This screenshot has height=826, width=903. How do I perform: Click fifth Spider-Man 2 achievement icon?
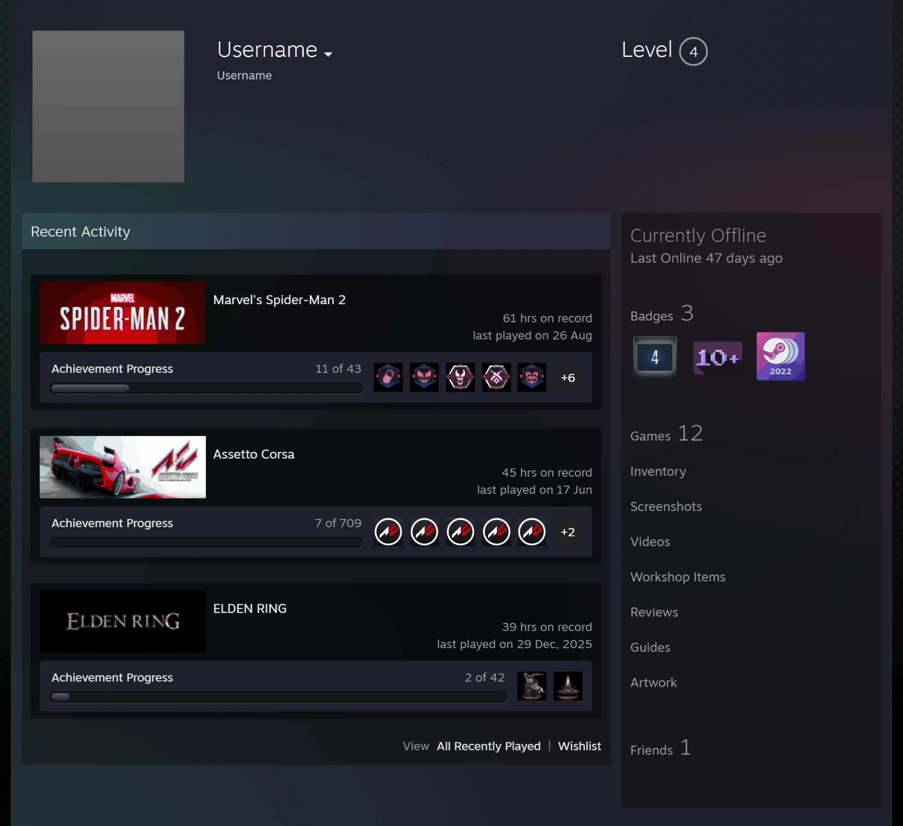click(x=532, y=377)
